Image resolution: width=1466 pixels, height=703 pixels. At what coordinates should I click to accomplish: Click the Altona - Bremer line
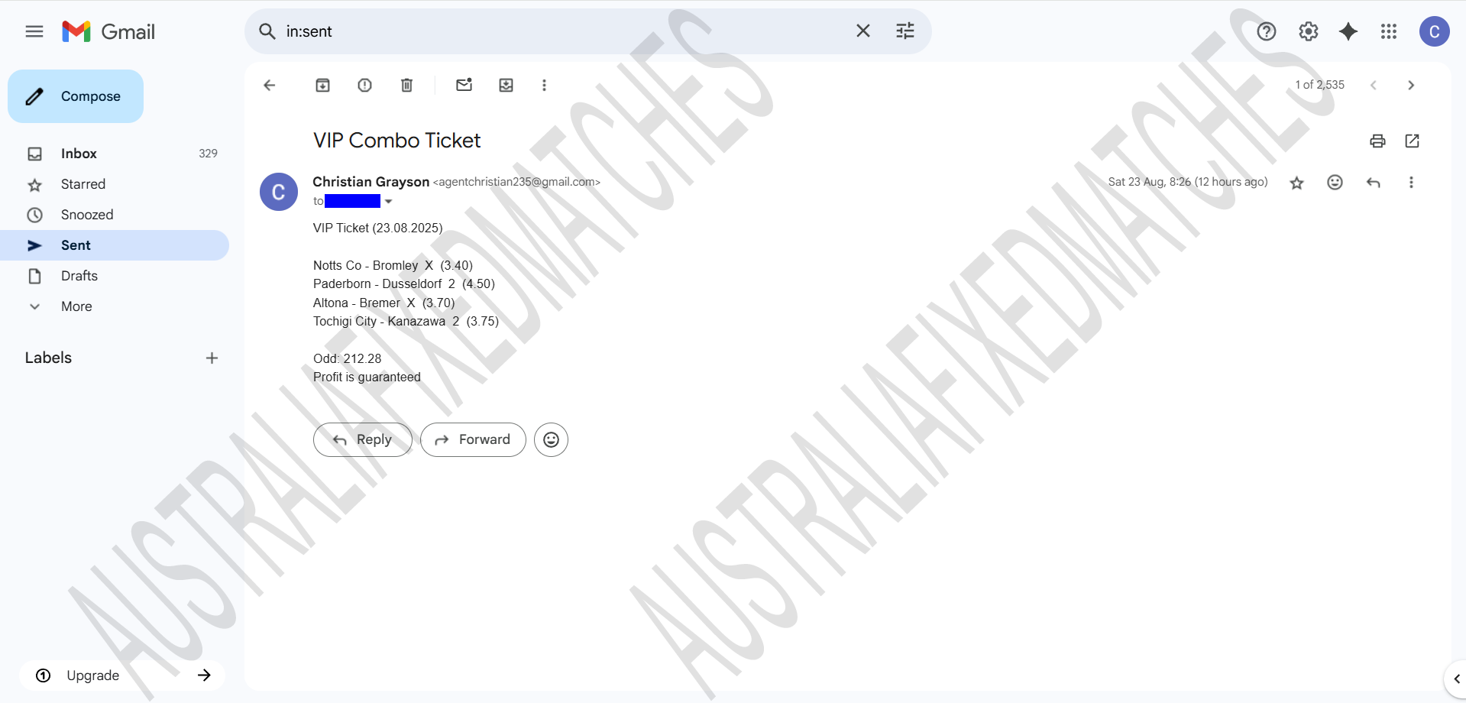tap(383, 303)
